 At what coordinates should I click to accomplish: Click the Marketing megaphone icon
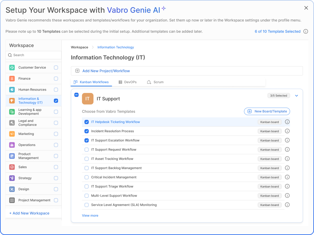pyautogui.click(x=12, y=134)
